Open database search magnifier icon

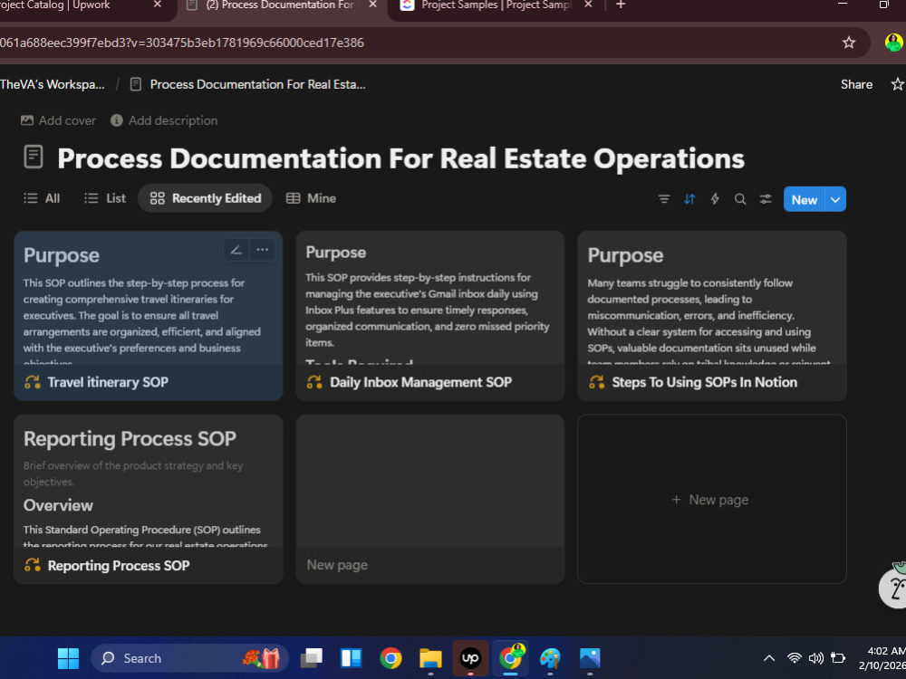(x=740, y=199)
